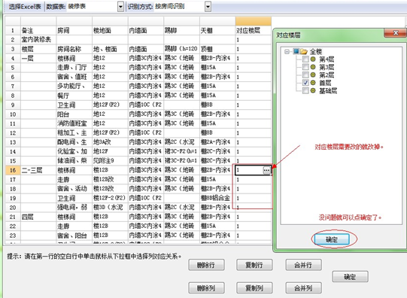Image resolution: width=407 pixels, height=298 pixels.
Task: Click the 室内装修表 cell in row 2
Action: tap(38, 40)
